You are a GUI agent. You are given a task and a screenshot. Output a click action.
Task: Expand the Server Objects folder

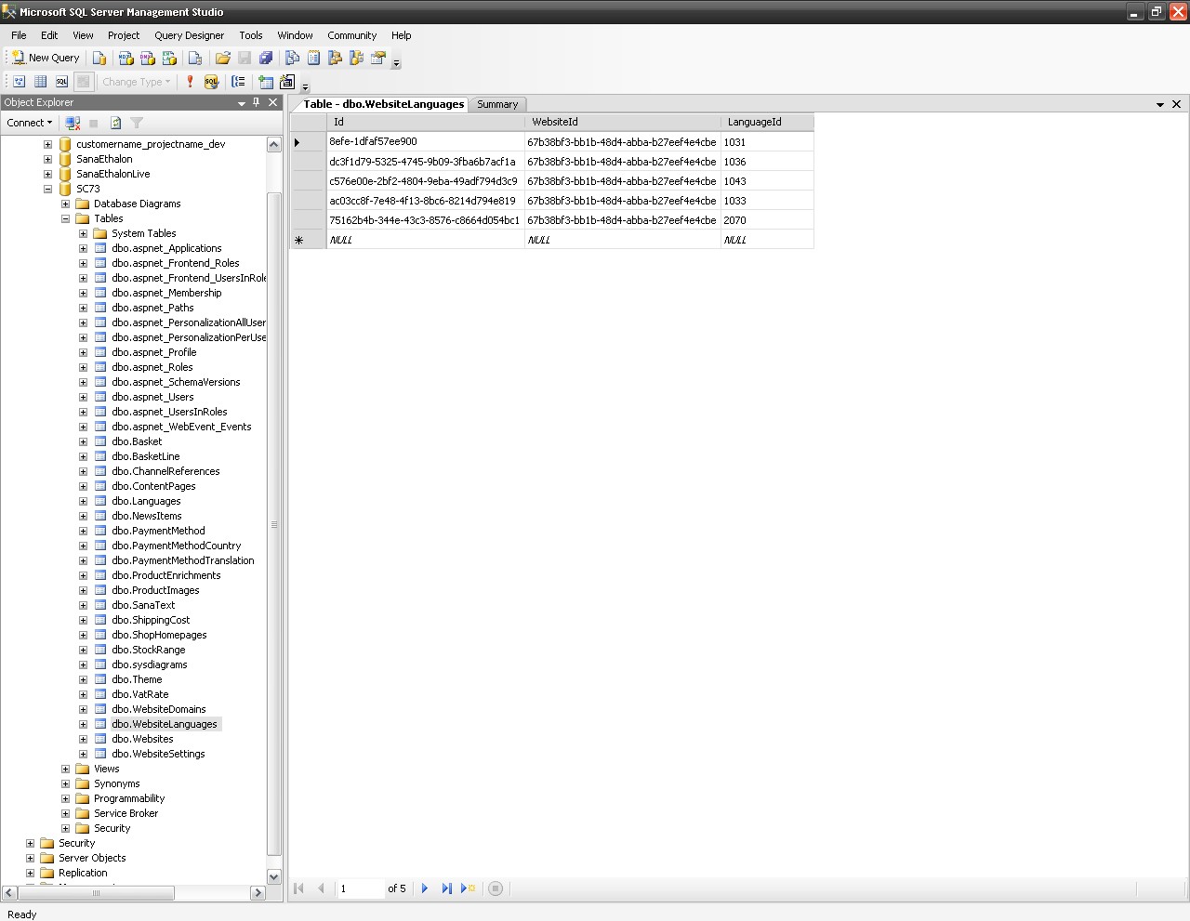point(30,858)
